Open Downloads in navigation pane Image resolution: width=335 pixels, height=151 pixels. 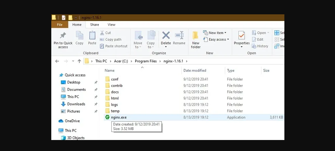tap(76, 104)
